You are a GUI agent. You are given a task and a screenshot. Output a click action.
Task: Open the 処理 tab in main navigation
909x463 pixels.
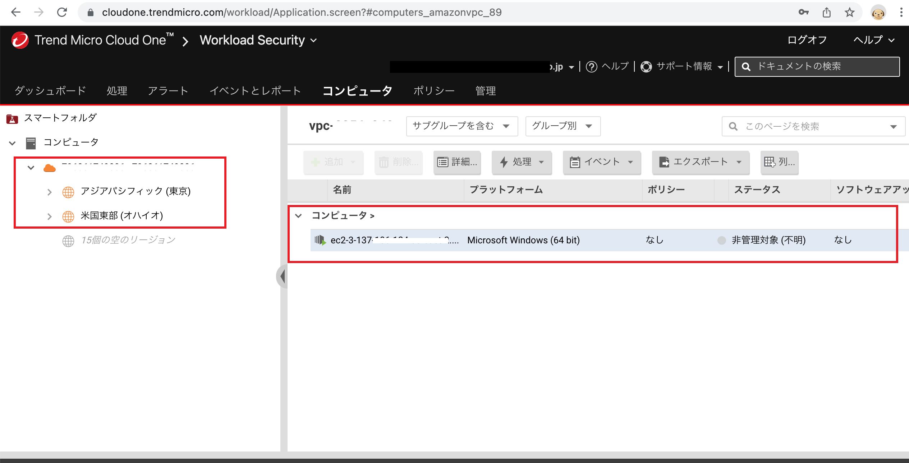click(x=117, y=90)
